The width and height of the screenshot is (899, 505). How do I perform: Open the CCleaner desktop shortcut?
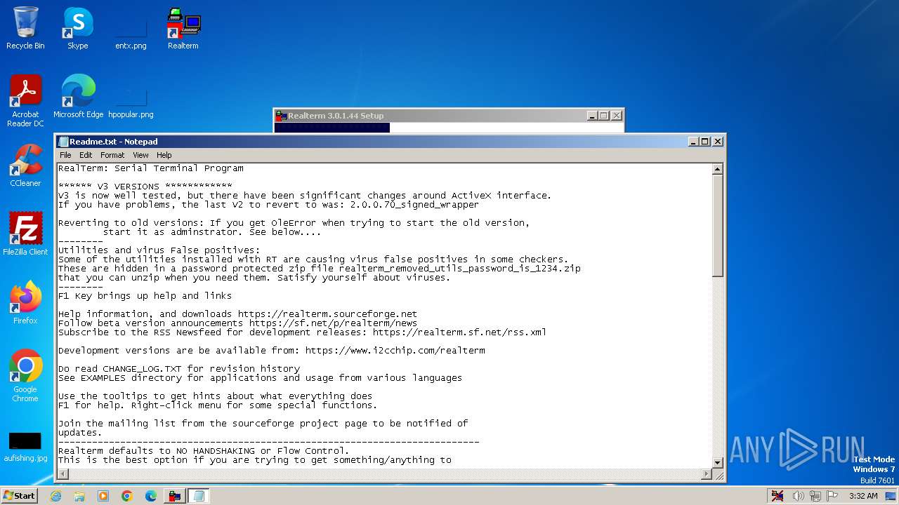[25, 166]
